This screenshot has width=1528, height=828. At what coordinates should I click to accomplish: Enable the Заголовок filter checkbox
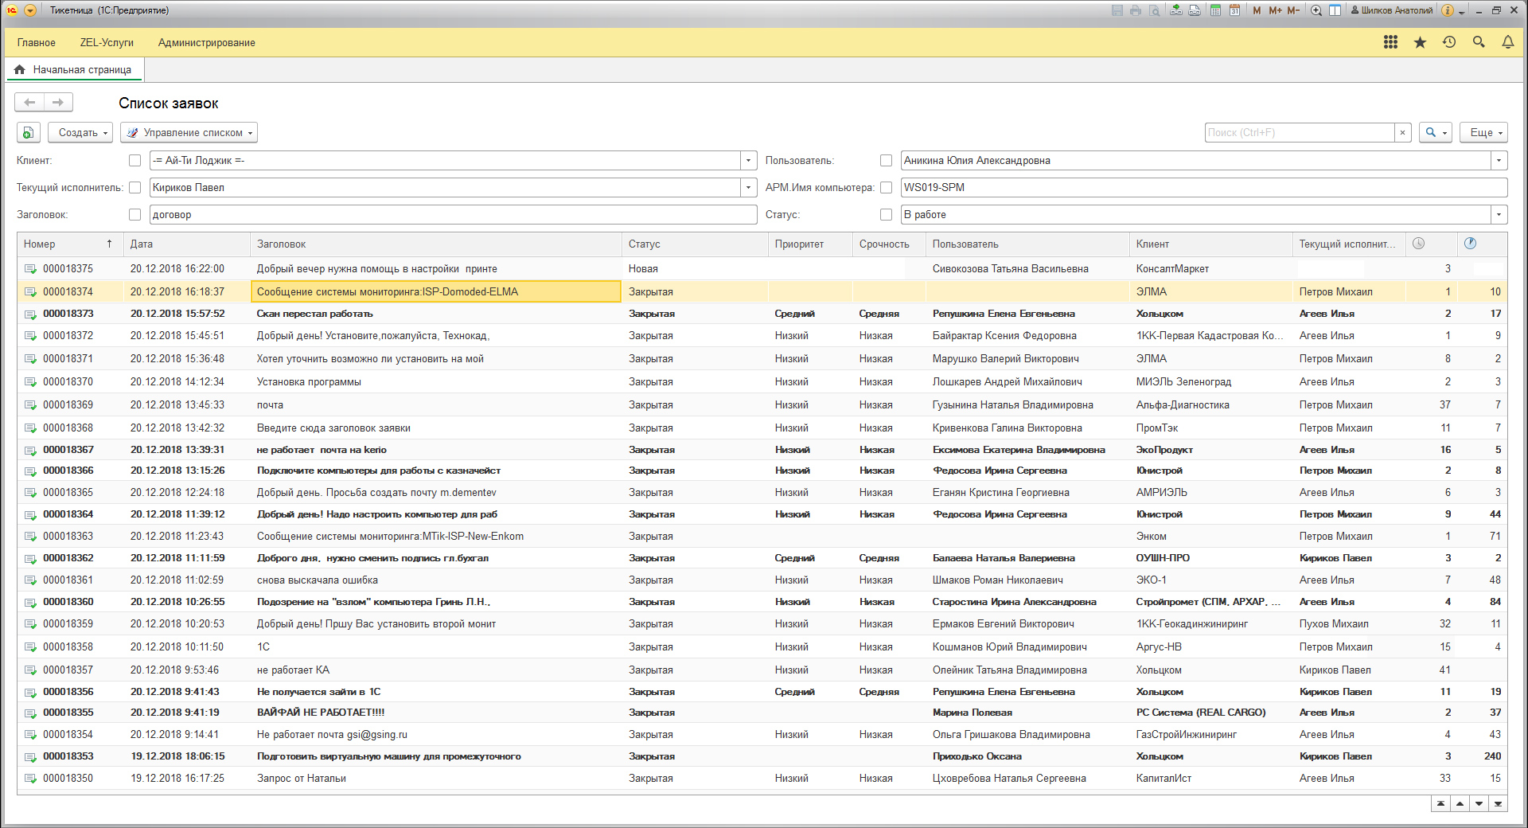pyautogui.click(x=134, y=215)
